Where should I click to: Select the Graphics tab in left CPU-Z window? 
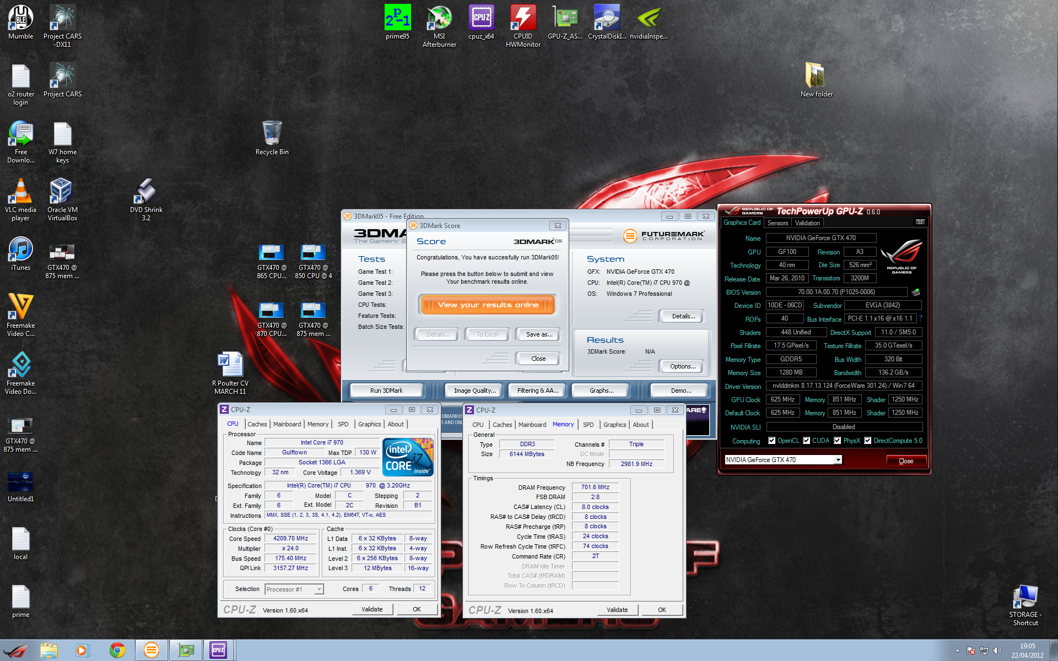[x=369, y=424]
